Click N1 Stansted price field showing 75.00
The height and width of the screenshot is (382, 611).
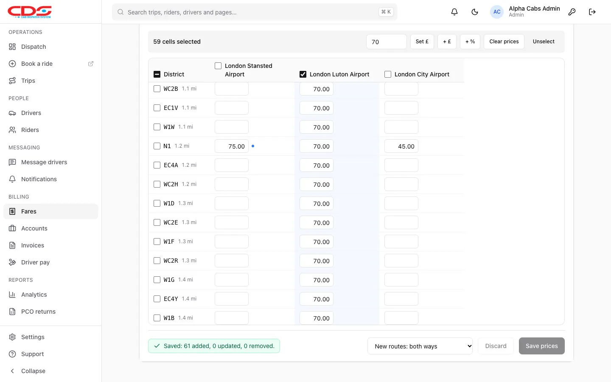[232, 146]
